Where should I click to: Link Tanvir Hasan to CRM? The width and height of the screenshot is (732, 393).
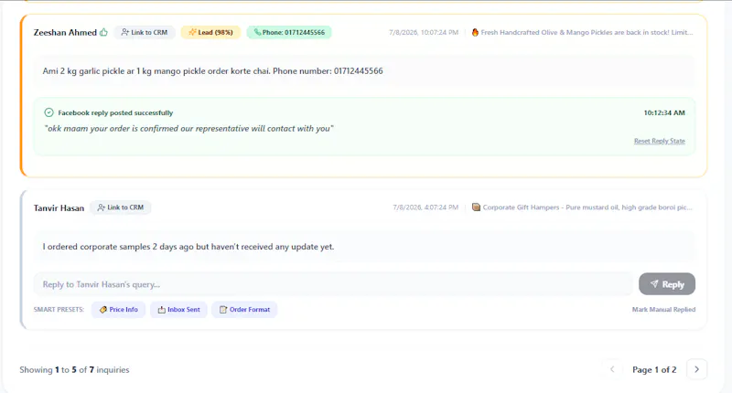point(121,207)
